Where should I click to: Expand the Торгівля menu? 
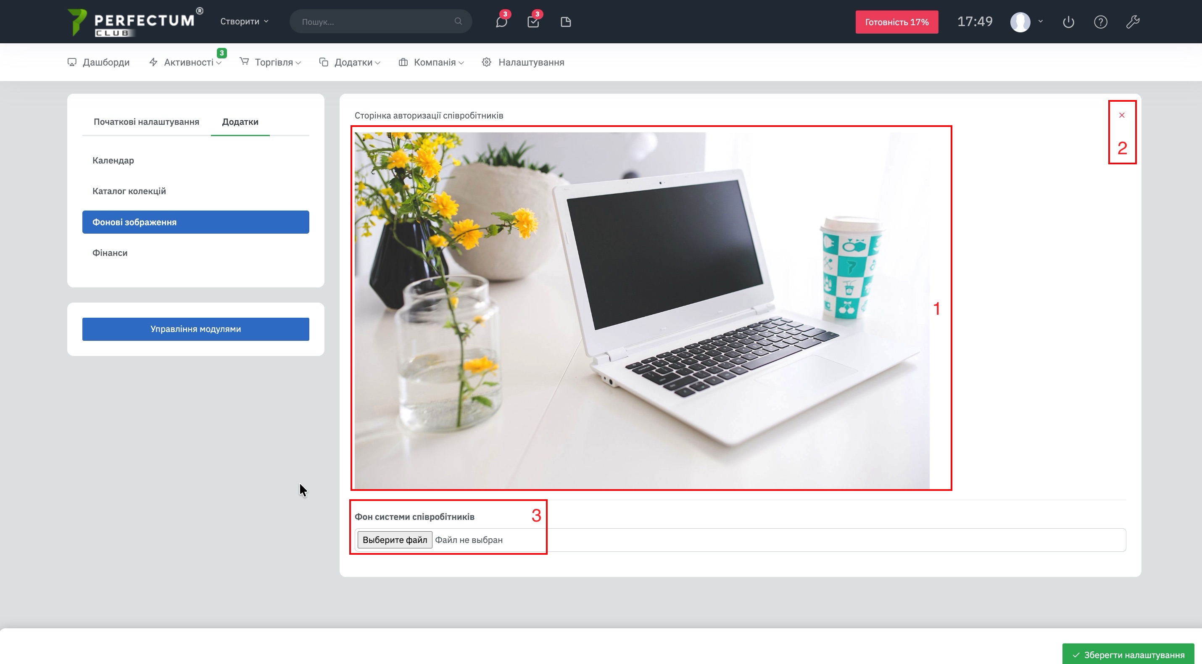[270, 62]
